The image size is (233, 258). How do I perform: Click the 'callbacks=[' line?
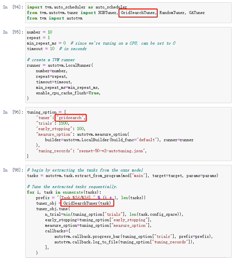click(x=58, y=231)
